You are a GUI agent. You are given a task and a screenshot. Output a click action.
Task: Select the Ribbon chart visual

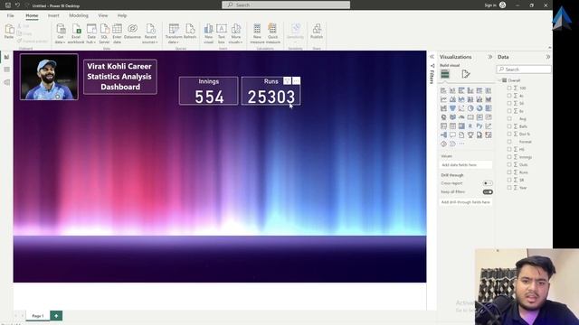(x=489, y=99)
